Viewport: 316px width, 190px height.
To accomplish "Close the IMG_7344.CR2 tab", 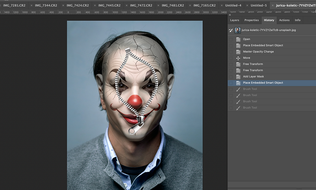I will [32, 5].
